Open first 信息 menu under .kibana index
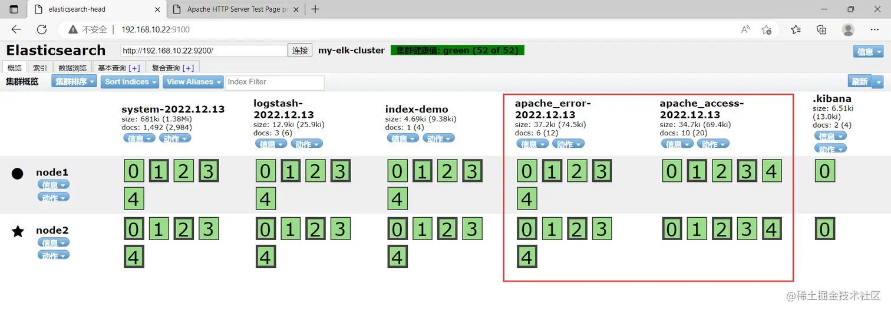The height and width of the screenshot is (312, 891). [830, 136]
